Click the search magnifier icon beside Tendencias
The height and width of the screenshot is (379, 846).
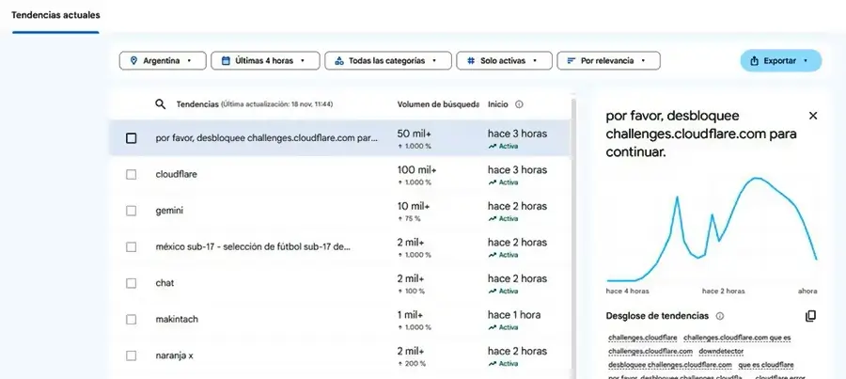(x=160, y=104)
